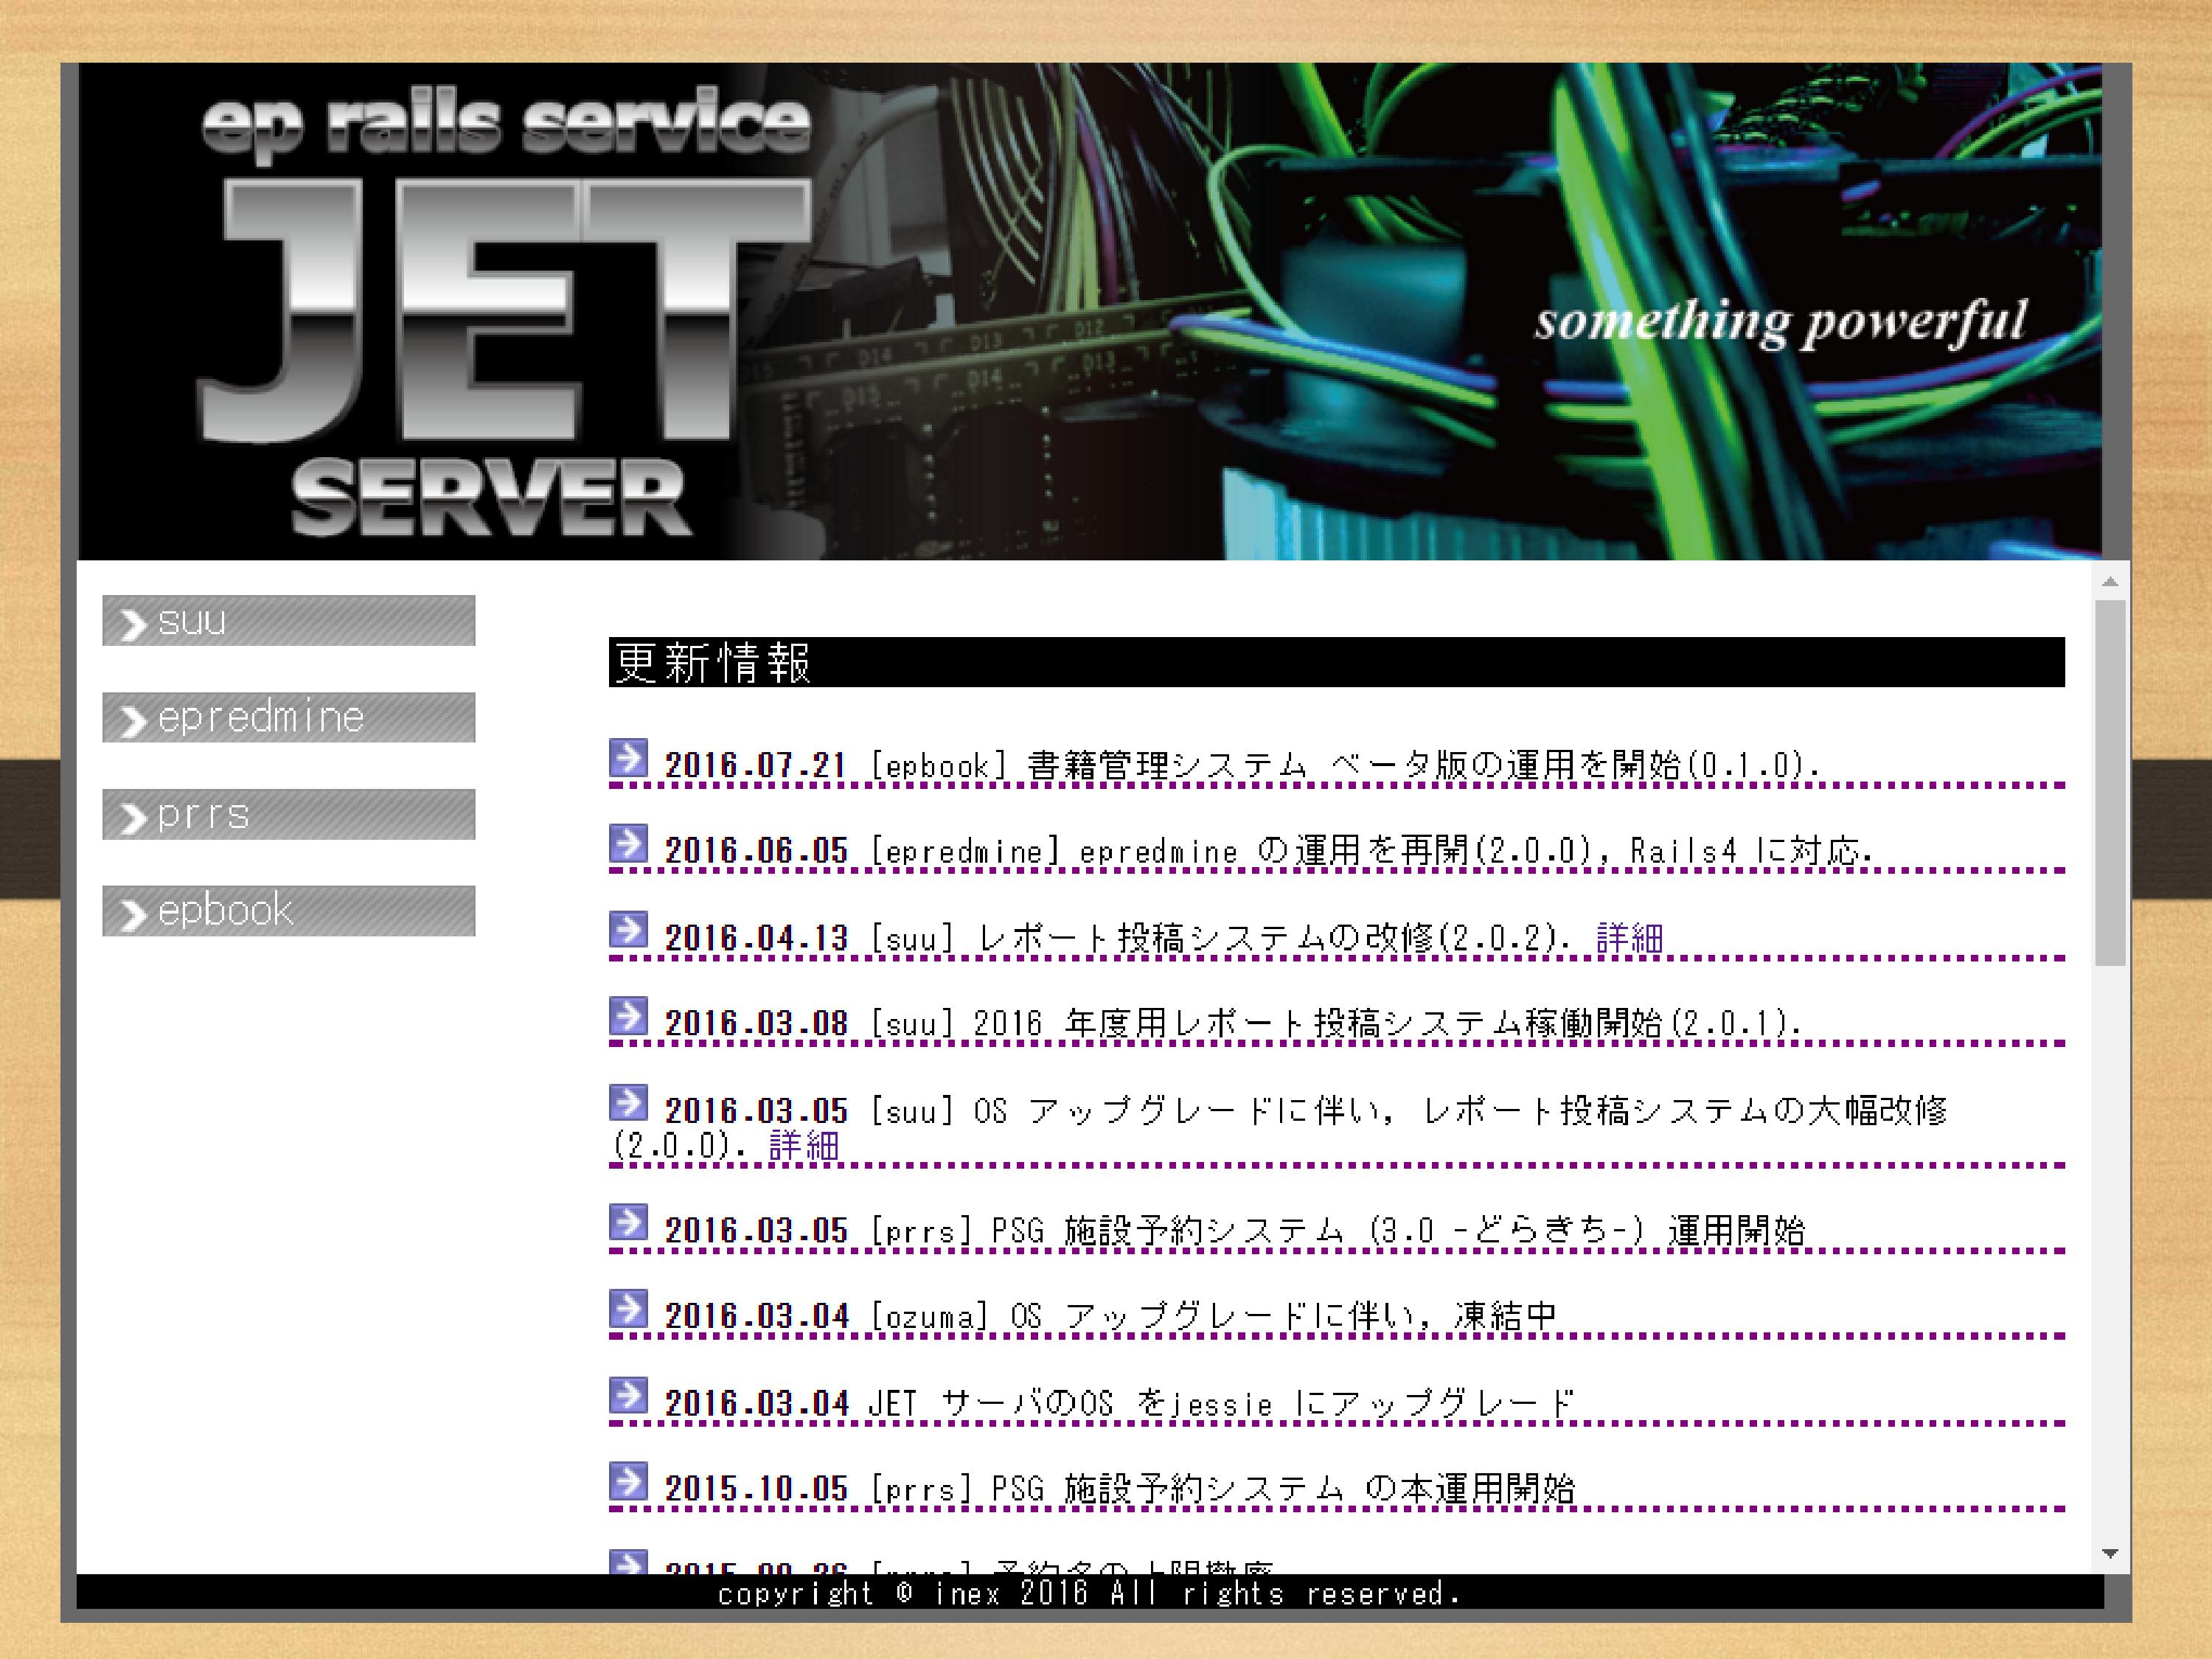Click chevron icon on the prrs button

coord(133,819)
